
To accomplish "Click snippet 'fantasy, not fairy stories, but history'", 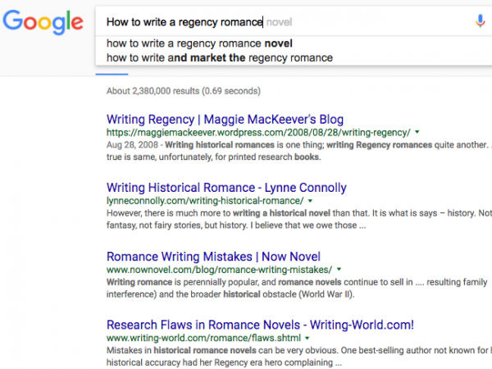I will click(177, 225).
